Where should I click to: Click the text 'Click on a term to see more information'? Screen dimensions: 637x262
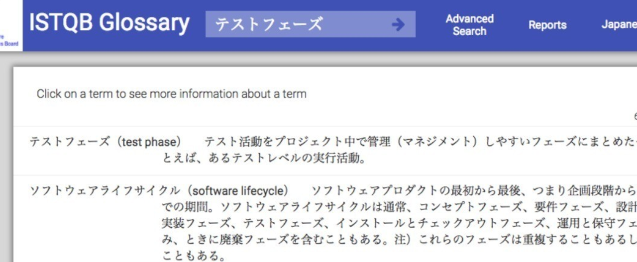tap(172, 93)
